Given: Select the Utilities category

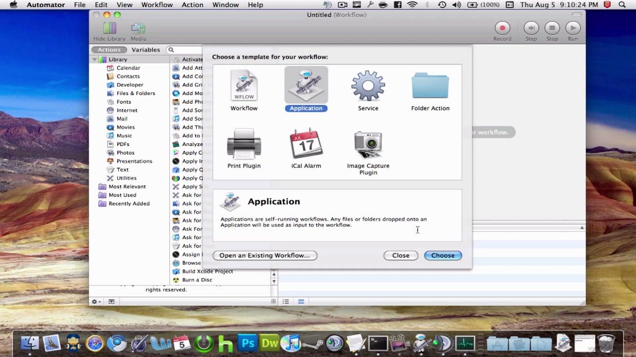Looking at the screenshot, I should tap(126, 178).
